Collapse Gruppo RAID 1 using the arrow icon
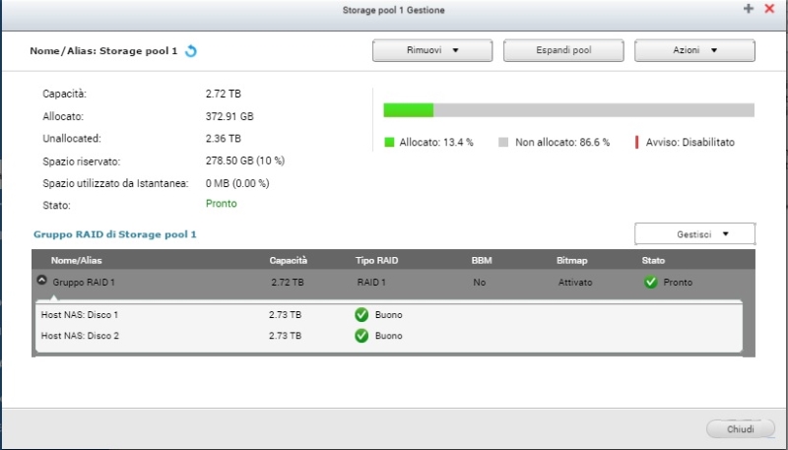This screenshot has width=788, height=450. tap(41, 281)
